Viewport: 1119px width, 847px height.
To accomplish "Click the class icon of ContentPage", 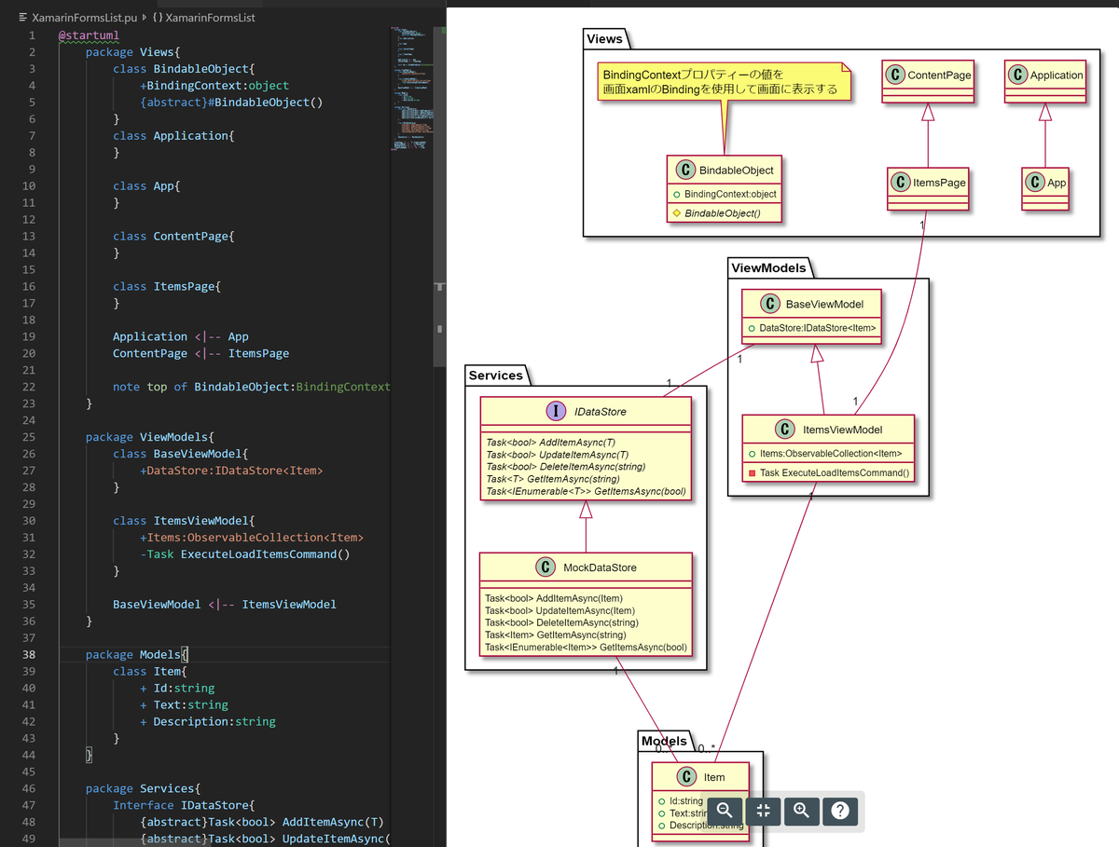I will point(895,75).
